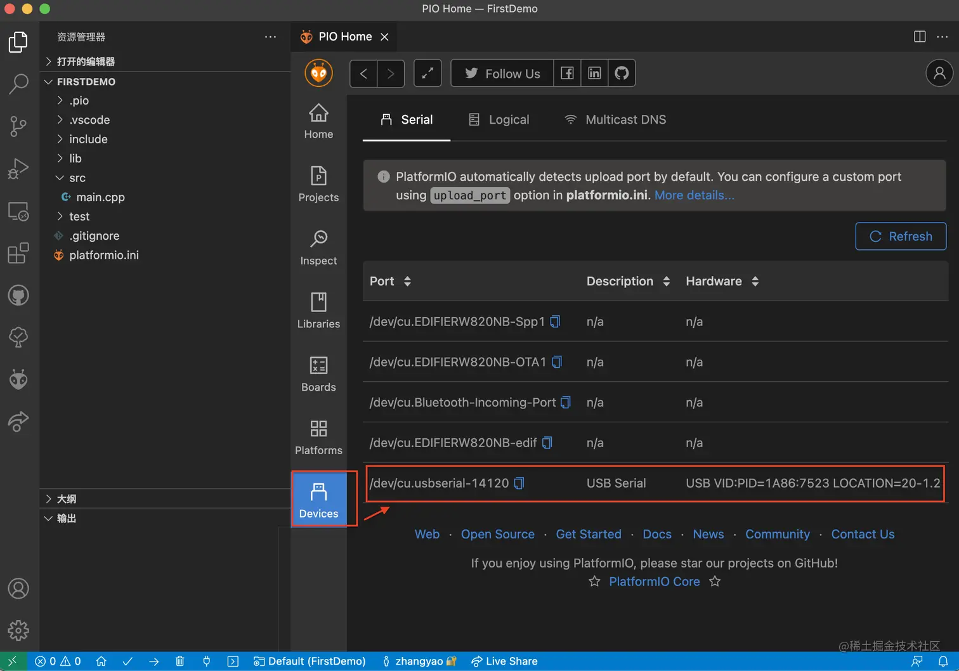Open the Search view in activity bar
The width and height of the screenshot is (959, 671).
[18, 84]
